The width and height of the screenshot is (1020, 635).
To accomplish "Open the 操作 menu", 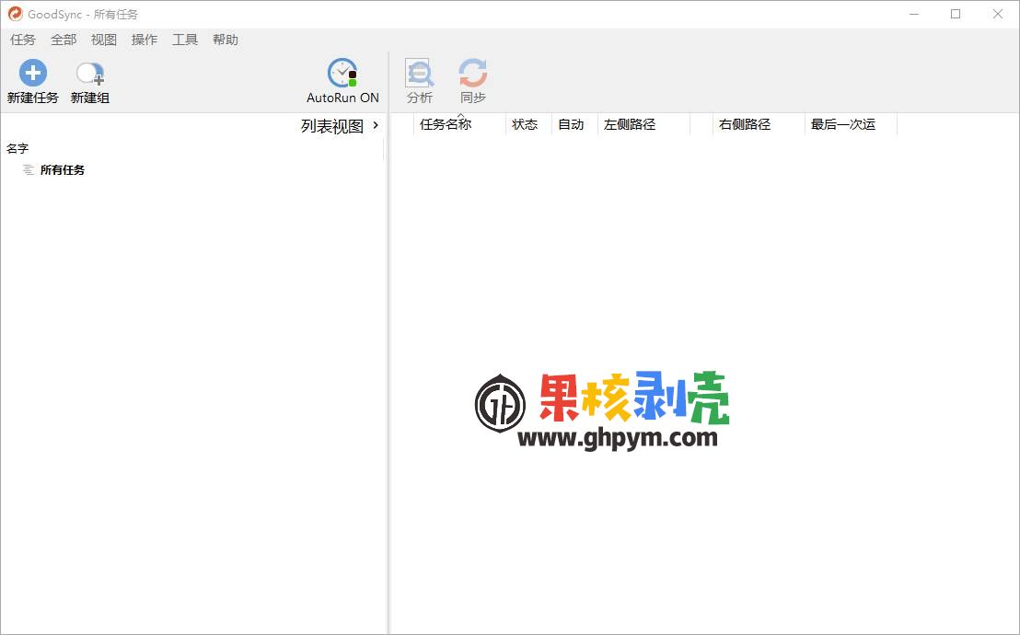I will 145,40.
